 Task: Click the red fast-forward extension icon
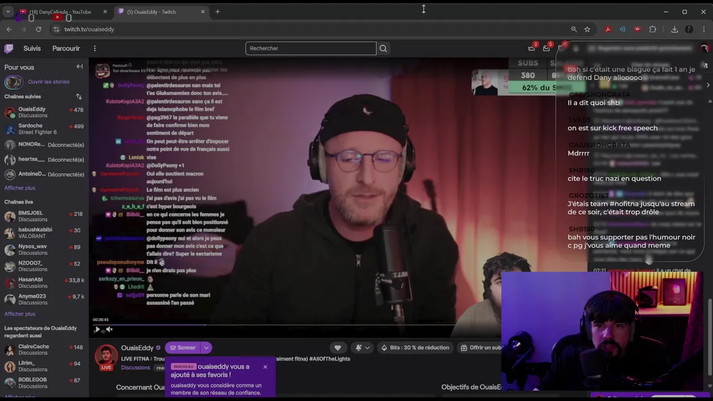[637, 29]
